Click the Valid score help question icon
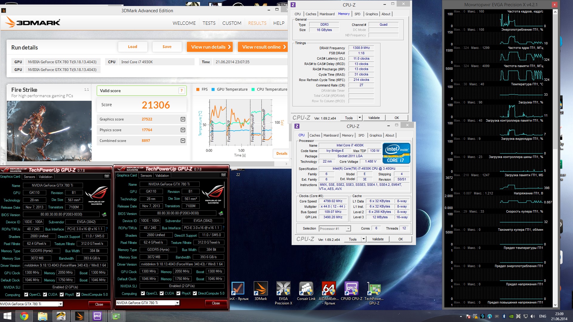The width and height of the screenshot is (573, 322). [181, 91]
